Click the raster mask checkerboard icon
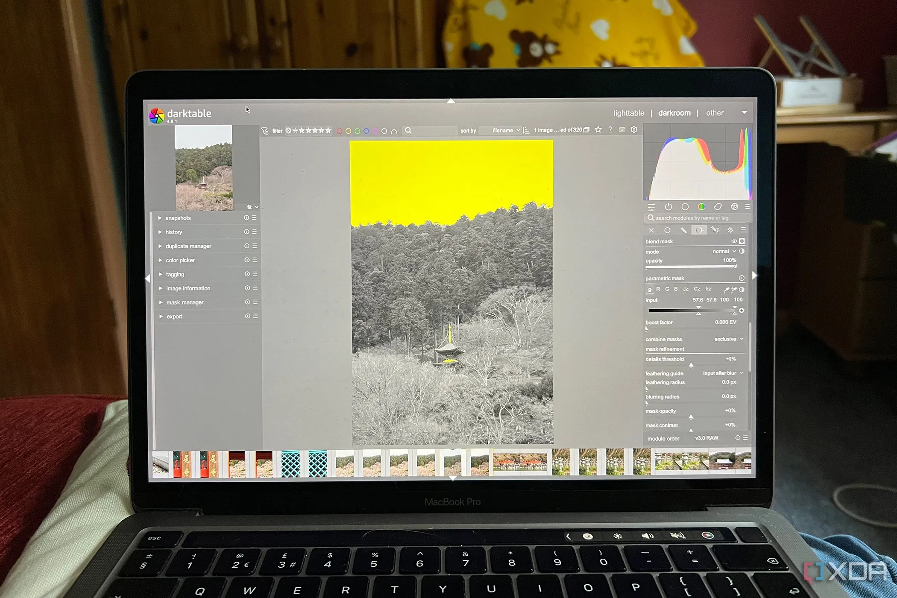The width and height of the screenshot is (897, 598). click(730, 230)
